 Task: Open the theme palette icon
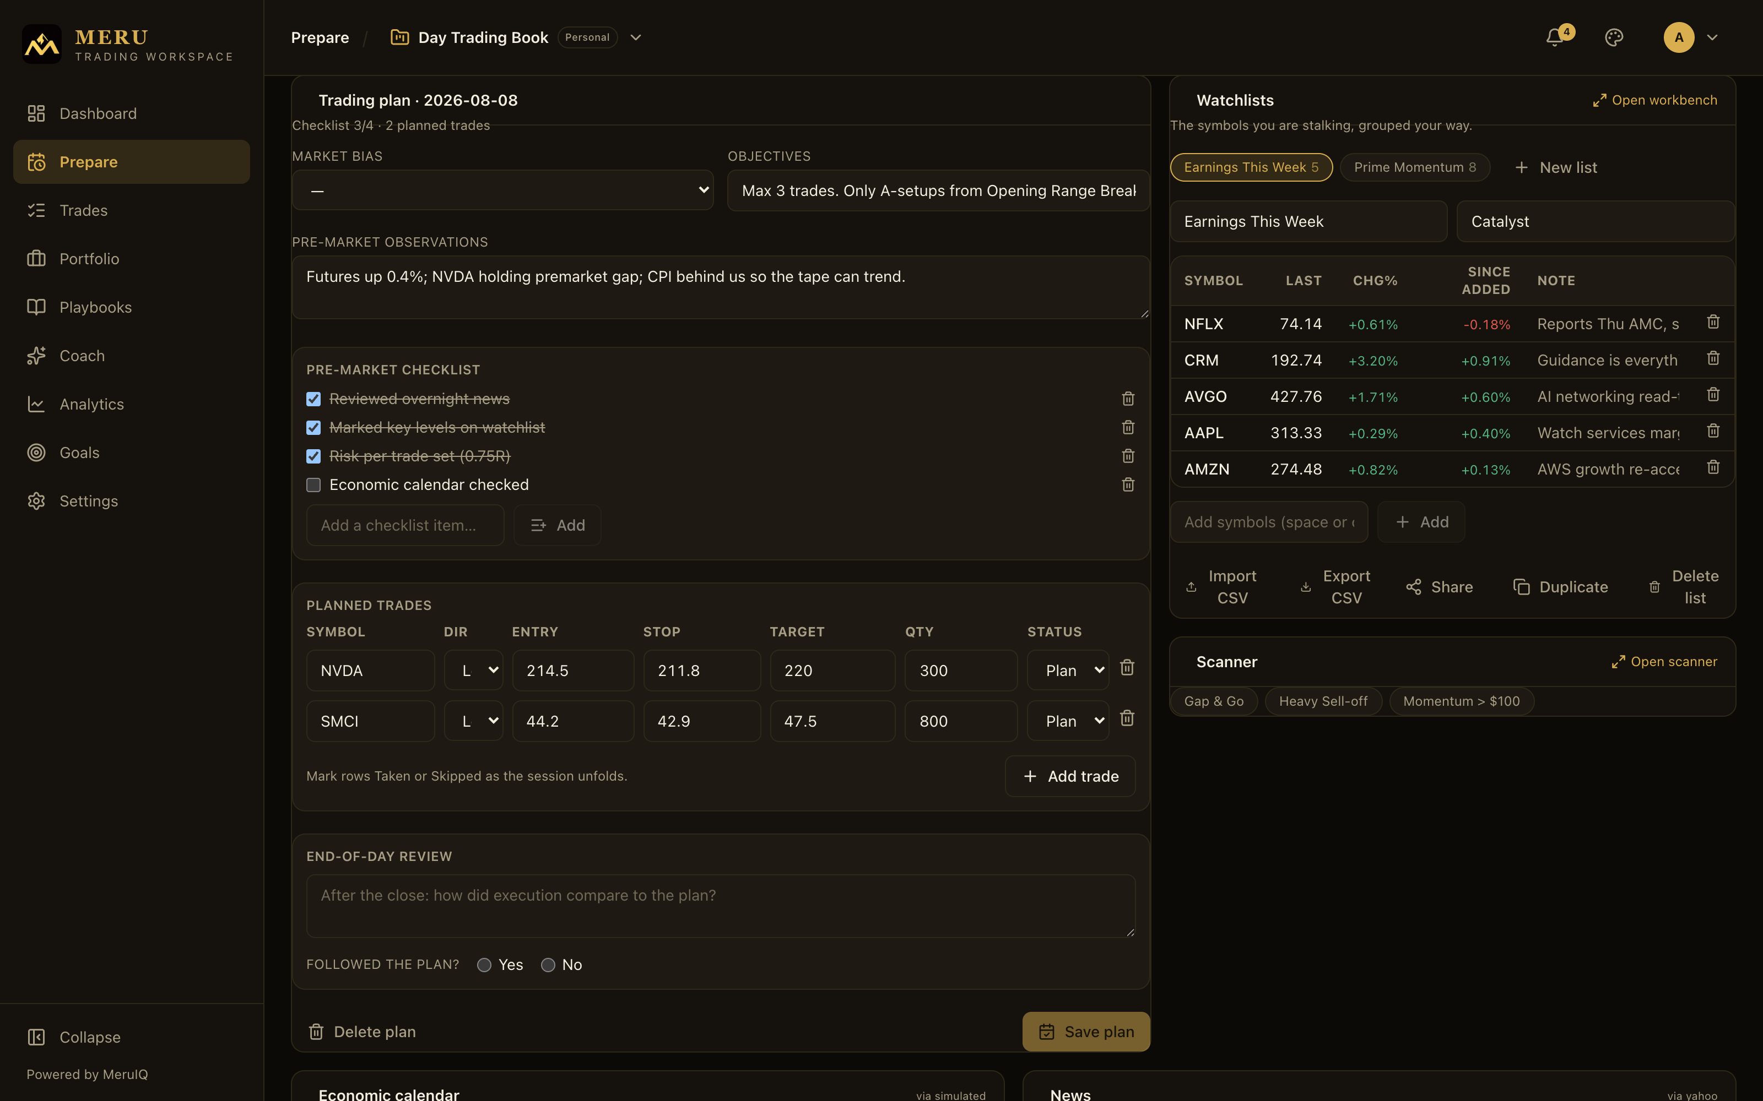(x=1614, y=37)
